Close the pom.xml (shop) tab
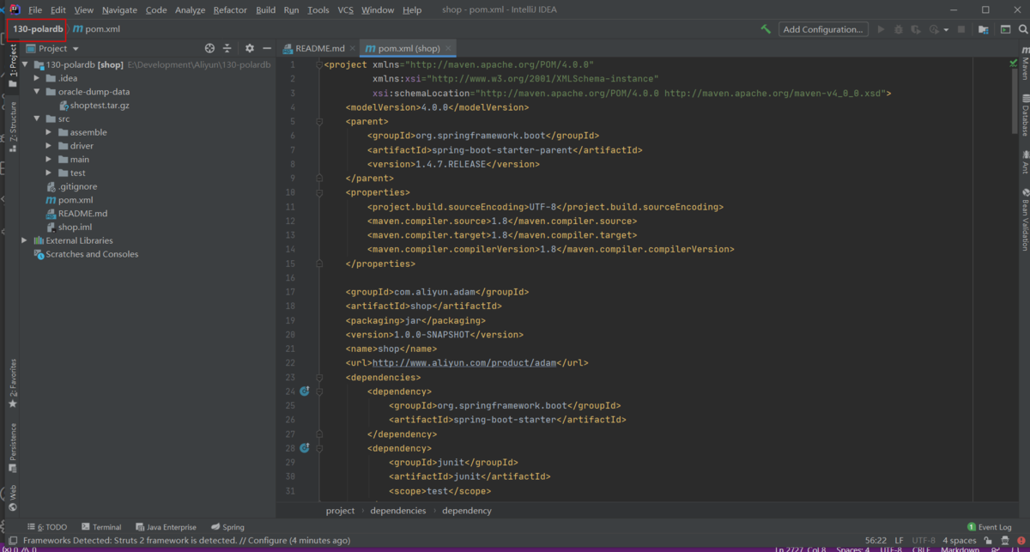 (x=448, y=49)
